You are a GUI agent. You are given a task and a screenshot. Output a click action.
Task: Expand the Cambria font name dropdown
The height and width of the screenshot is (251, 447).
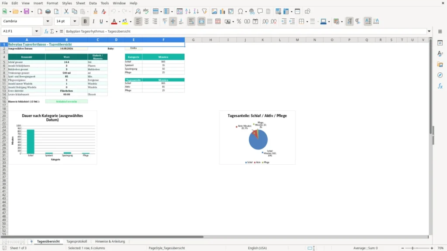[48, 21]
